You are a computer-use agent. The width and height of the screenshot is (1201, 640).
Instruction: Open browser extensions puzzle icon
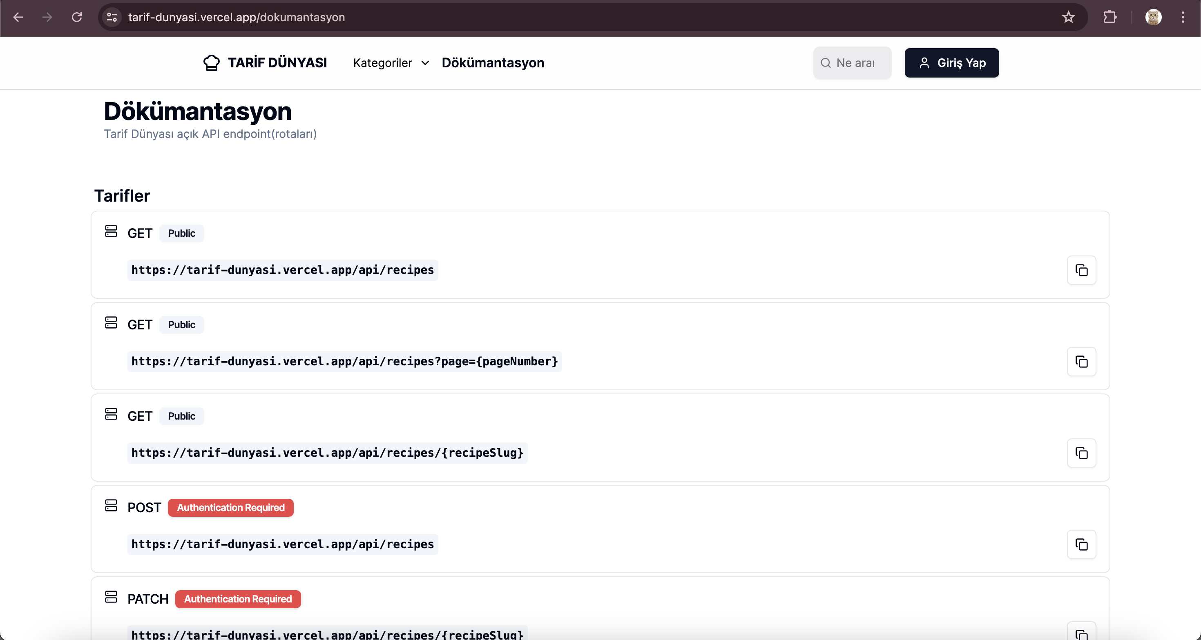(1109, 17)
